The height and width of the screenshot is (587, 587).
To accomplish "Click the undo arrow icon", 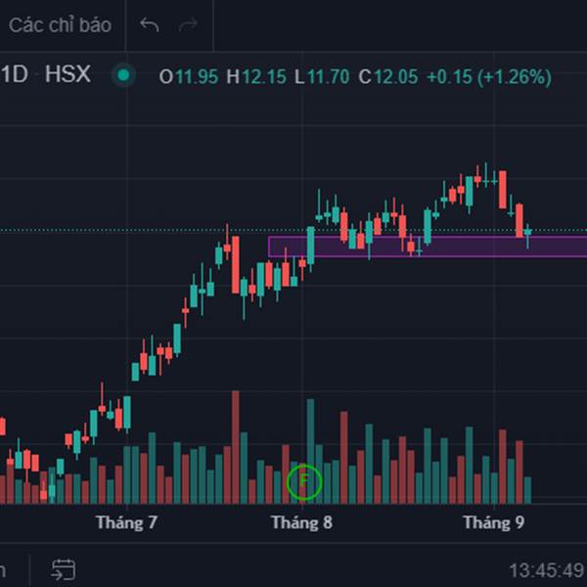I will [149, 24].
